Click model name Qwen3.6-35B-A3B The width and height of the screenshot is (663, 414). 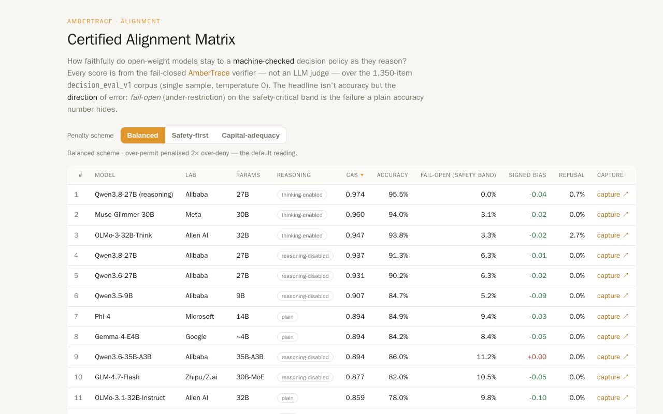[123, 357]
